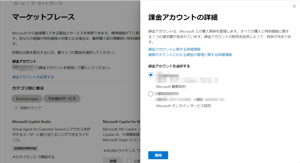The image size is (300, 163).
Task: Close the 課金アカウントの詳細 panel
Action: click(294, 6)
